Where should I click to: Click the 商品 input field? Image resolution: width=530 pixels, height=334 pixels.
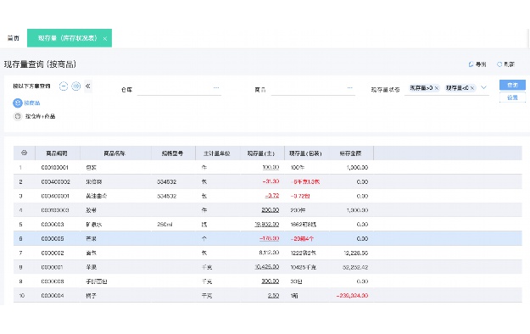[313, 90]
